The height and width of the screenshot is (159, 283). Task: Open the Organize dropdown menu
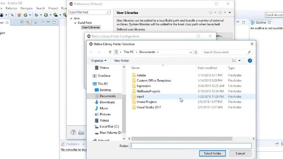click(99, 61)
